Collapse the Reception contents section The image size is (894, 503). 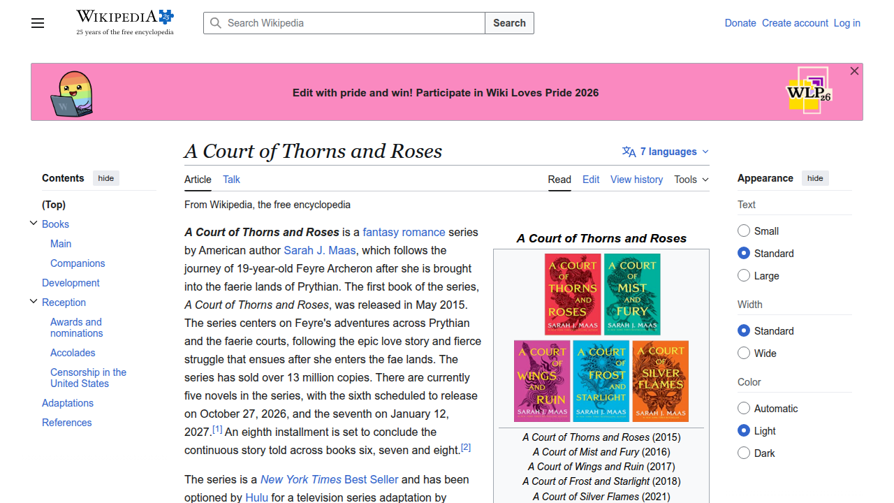click(34, 302)
